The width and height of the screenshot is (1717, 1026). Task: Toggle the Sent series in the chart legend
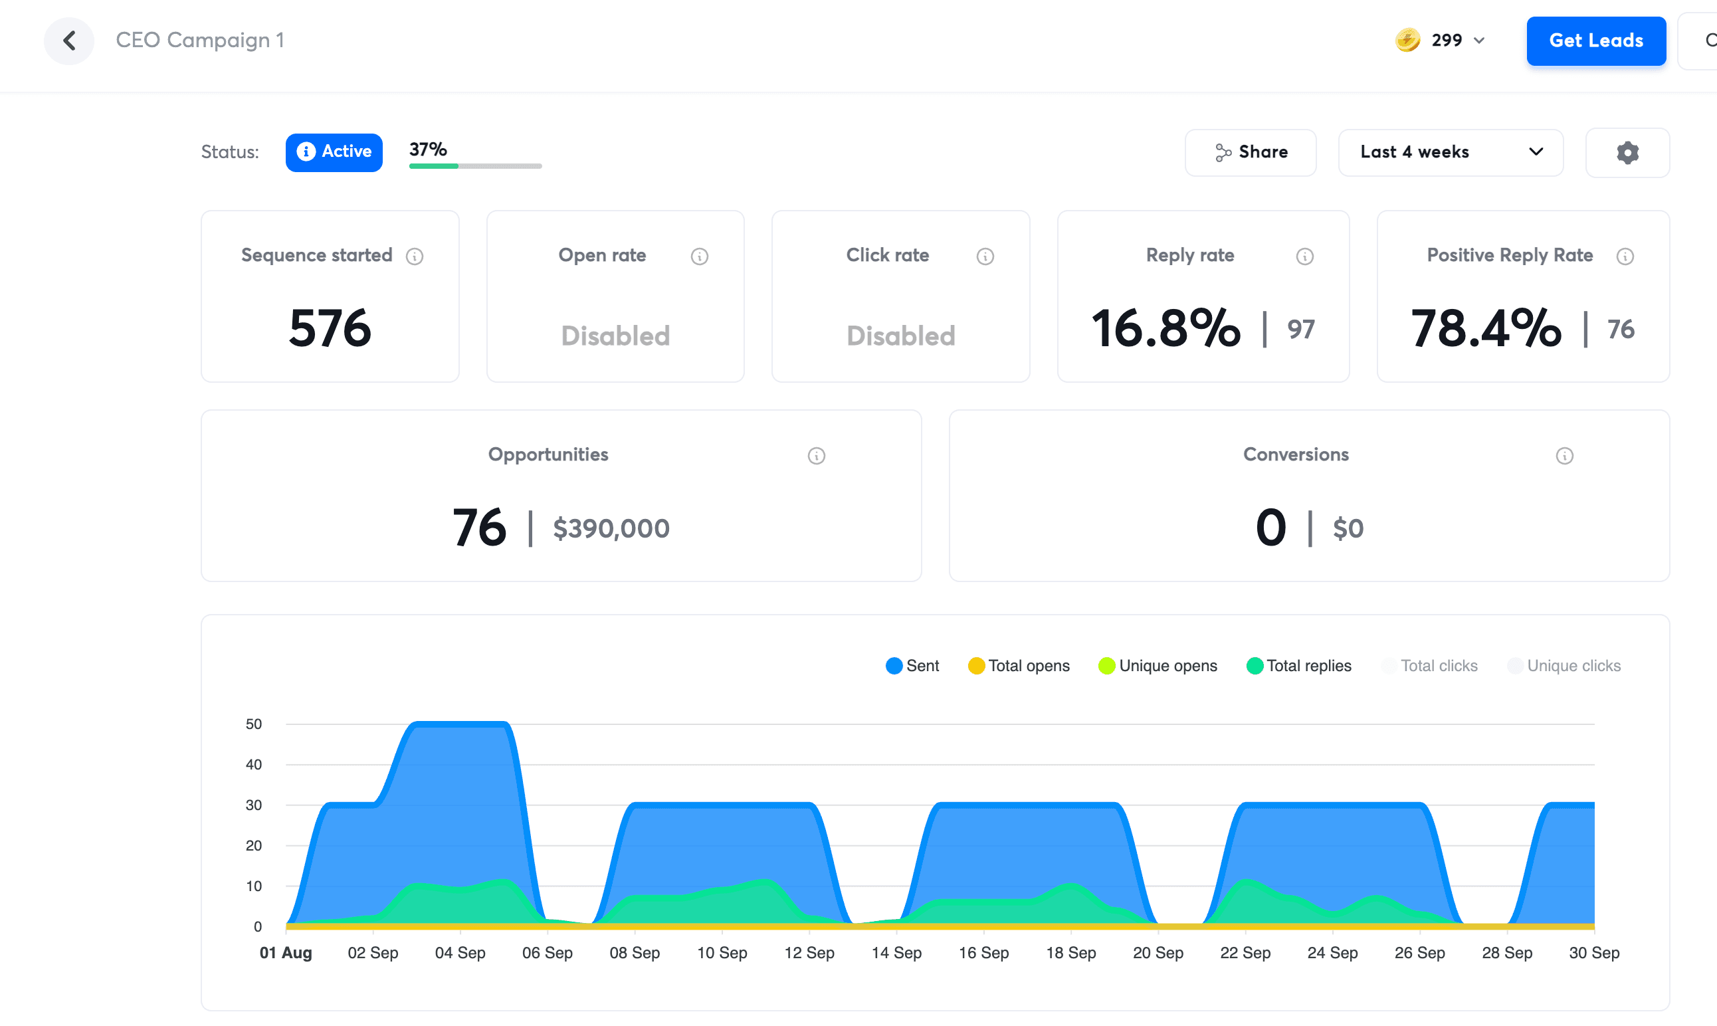pyautogui.click(x=912, y=665)
